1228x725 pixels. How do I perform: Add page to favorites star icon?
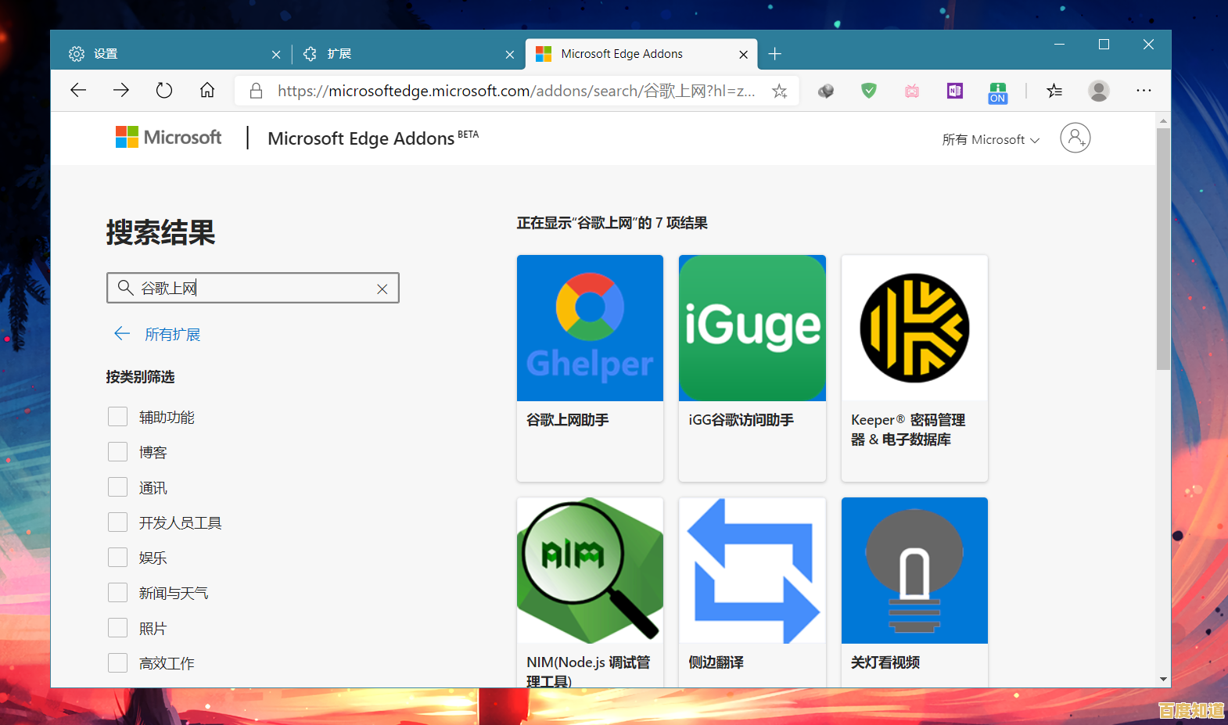779,92
